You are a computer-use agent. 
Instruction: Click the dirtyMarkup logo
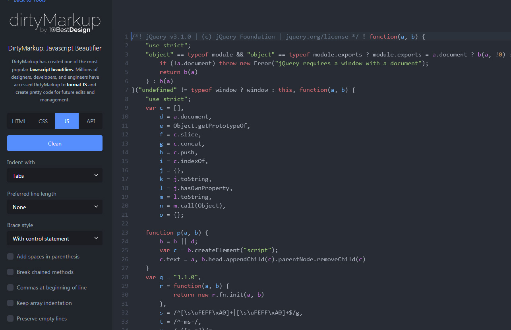pyautogui.click(x=55, y=20)
